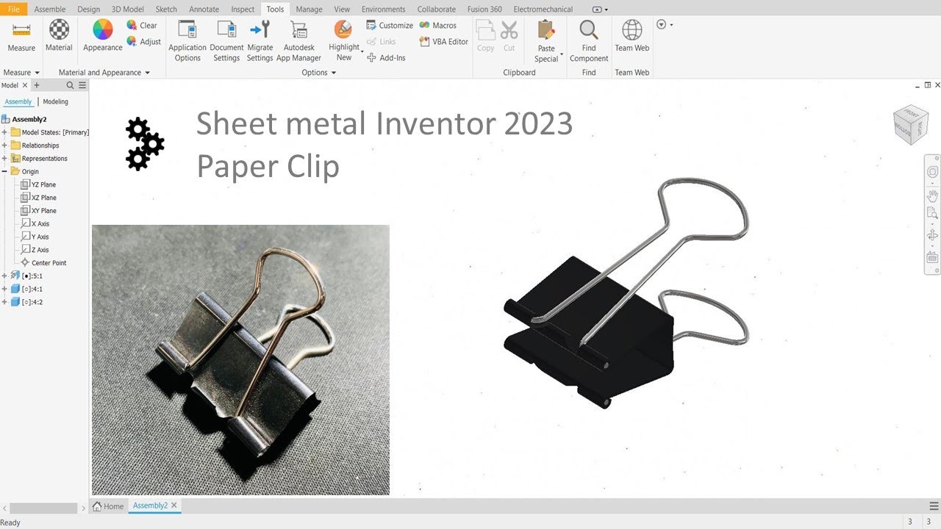
Task: Switch to Sketch ribbon tab
Action: 166,10
